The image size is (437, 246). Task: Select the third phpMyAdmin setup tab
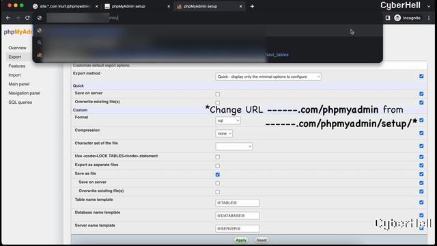pyautogui.click(x=209, y=6)
